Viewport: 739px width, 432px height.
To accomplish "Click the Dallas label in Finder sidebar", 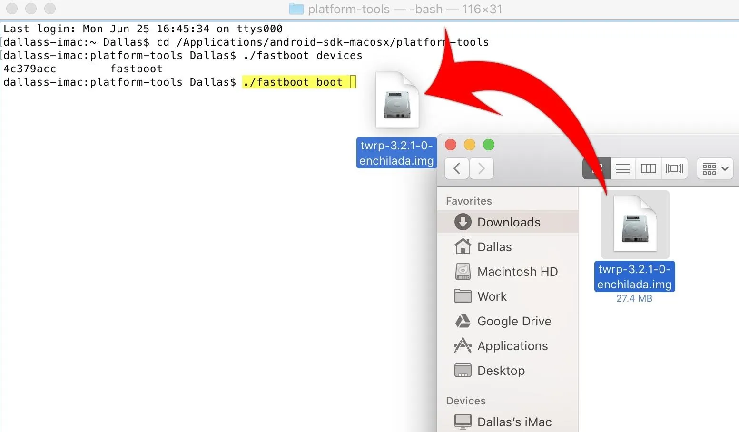I will point(494,247).
